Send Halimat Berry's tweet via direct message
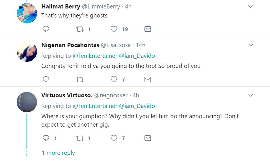Image resolution: width=270 pixels, height=161 pixels. (148, 29)
